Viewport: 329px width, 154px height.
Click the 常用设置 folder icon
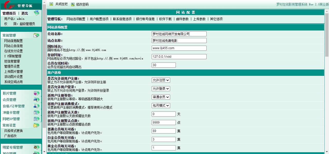tap(36, 125)
